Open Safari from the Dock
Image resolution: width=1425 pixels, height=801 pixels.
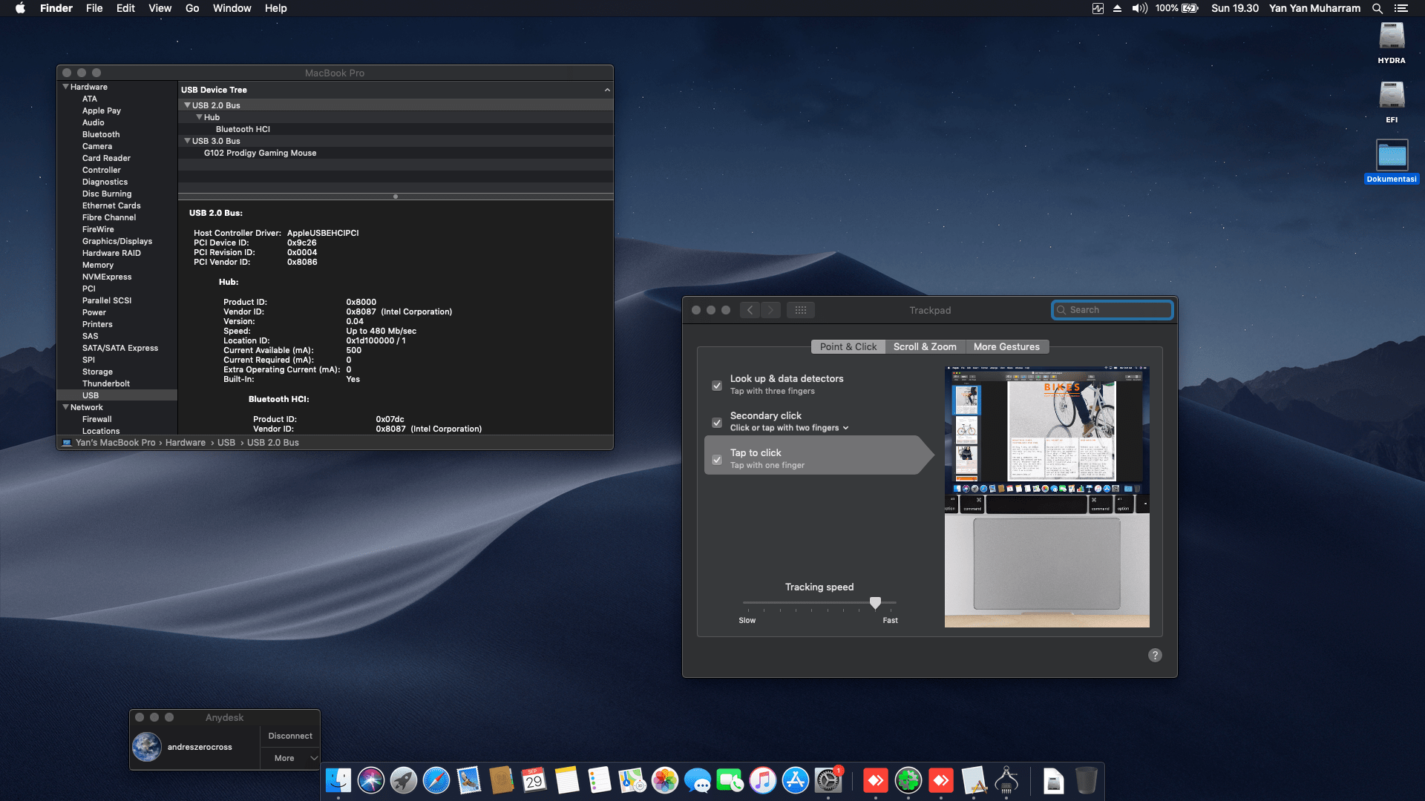(436, 780)
